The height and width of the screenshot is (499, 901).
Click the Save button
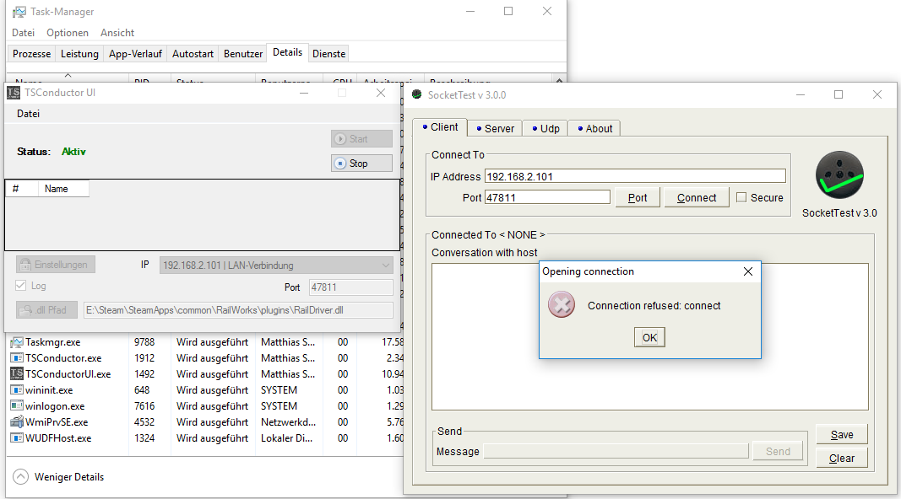click(841, 434)
